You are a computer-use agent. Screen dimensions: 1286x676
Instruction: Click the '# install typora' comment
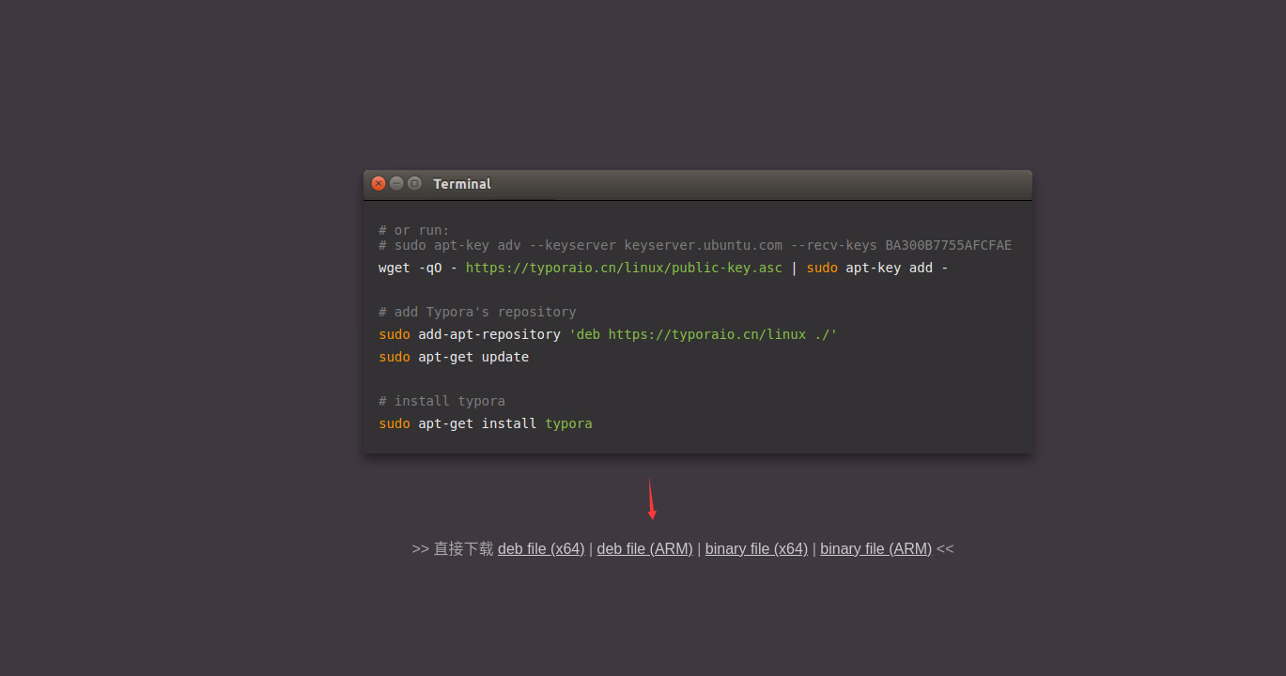pyautogui.click(x=442, y=401)
